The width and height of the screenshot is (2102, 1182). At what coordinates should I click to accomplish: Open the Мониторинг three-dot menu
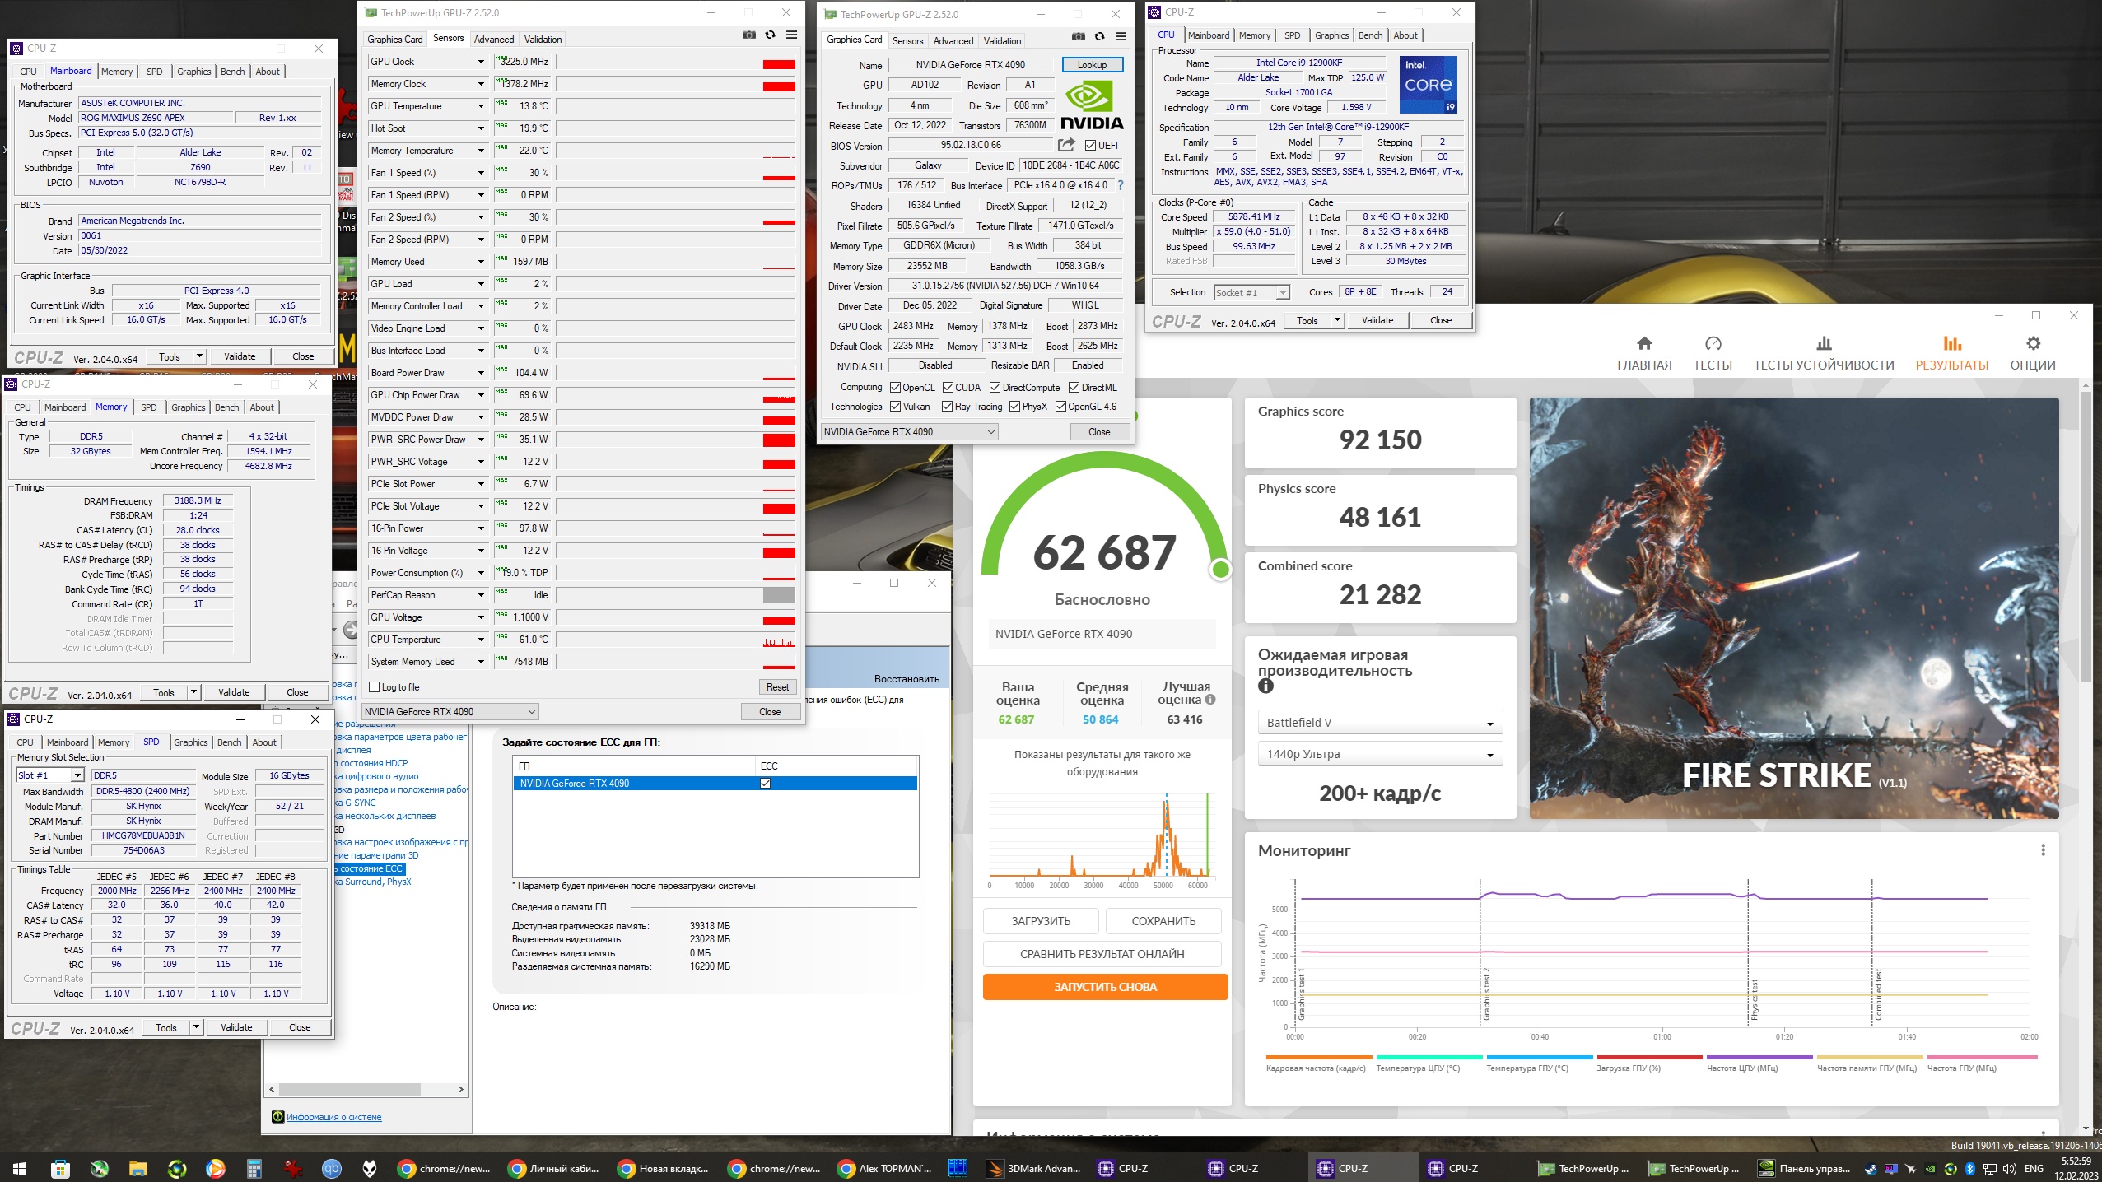2043,850
